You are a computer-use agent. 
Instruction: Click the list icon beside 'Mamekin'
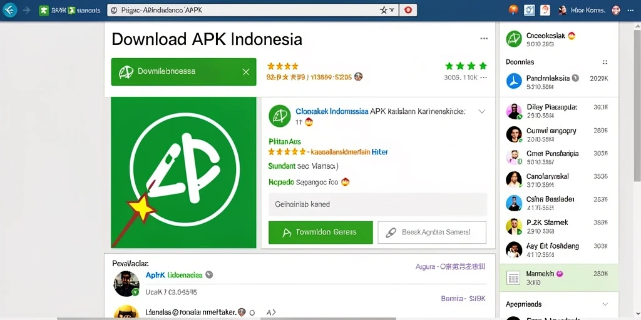tap(513, 277)
